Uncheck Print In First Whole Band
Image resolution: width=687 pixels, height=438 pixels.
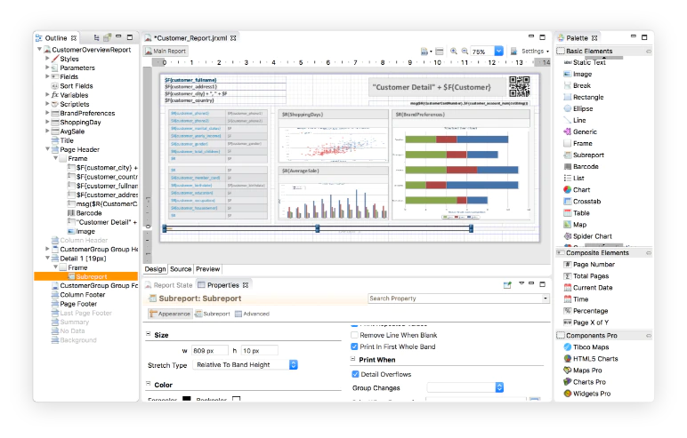pyautogui.click(x=354, y=346)
